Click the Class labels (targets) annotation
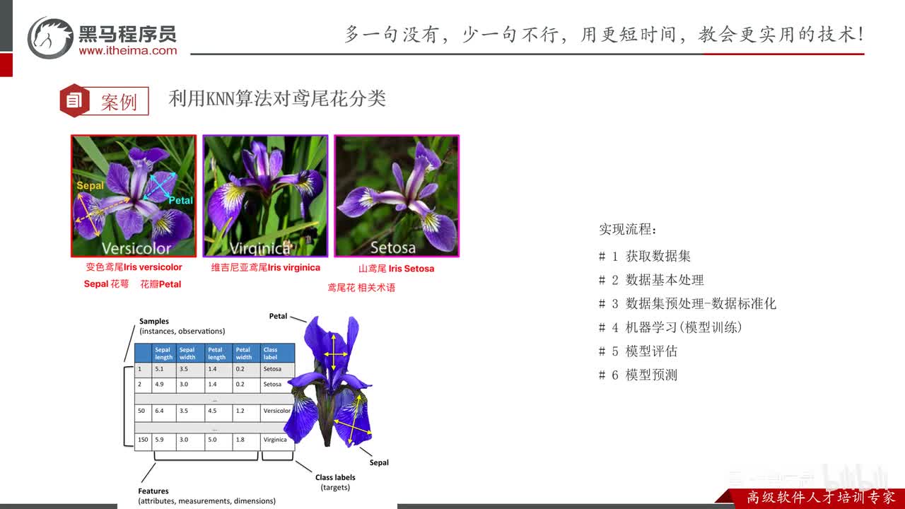 (335, 482)
